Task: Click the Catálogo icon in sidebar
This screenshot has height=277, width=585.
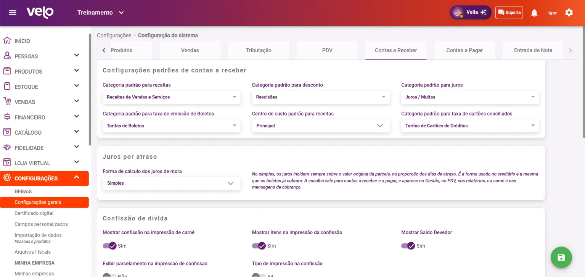Action: click(7, 132)
